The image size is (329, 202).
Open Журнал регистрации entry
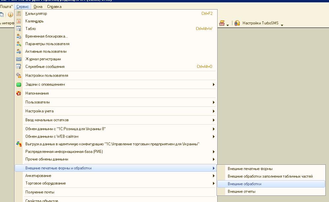[x=116, y=59]
